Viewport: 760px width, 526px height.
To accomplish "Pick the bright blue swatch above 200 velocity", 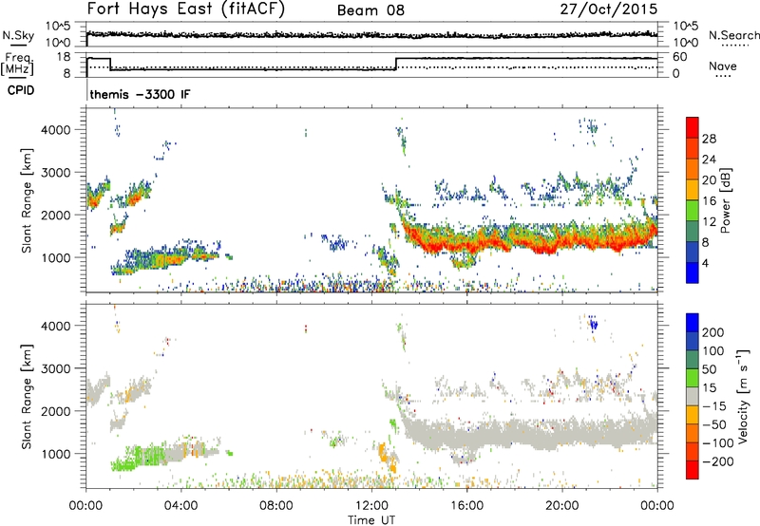I will click(x=693, y=323).
